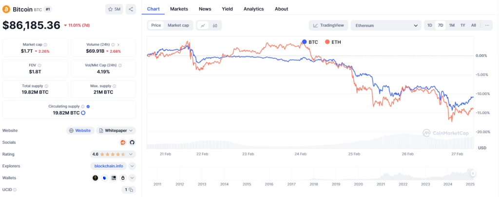Image resolution: width=499 pixels, height=197 pixels.
Task: Click the 24 Feb date on chart axis
Action: (300, 154)
